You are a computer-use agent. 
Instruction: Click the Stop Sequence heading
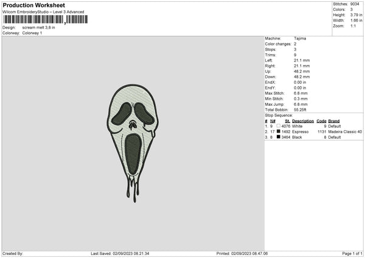[279, 115]
